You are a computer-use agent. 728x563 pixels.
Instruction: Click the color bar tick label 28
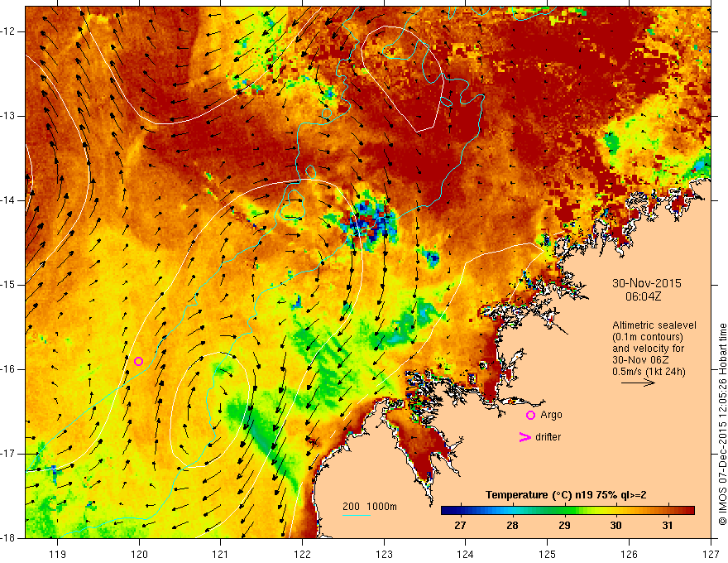[512, 526]
